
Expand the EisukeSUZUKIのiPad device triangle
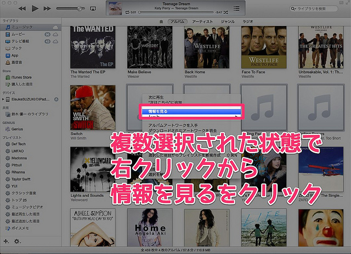[3, 99]
